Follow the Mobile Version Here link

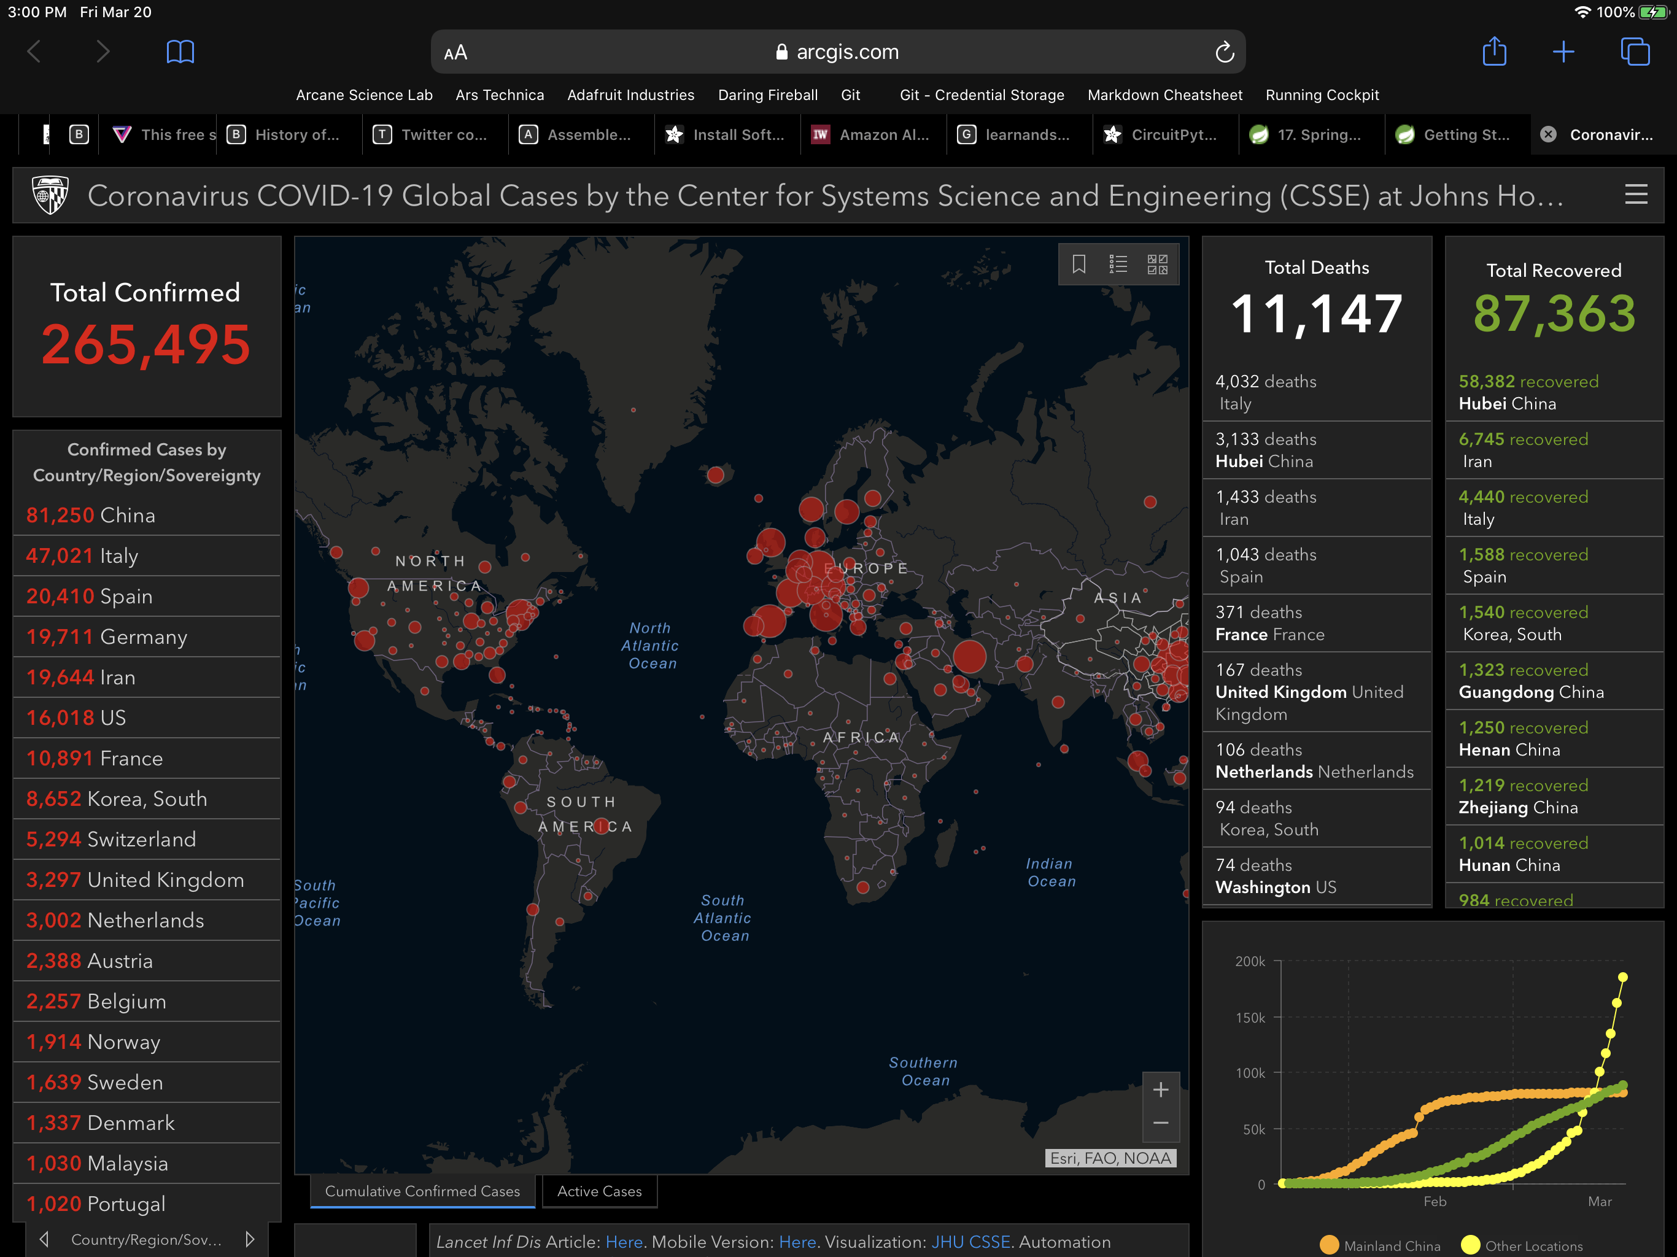(x=797, y=1242)
